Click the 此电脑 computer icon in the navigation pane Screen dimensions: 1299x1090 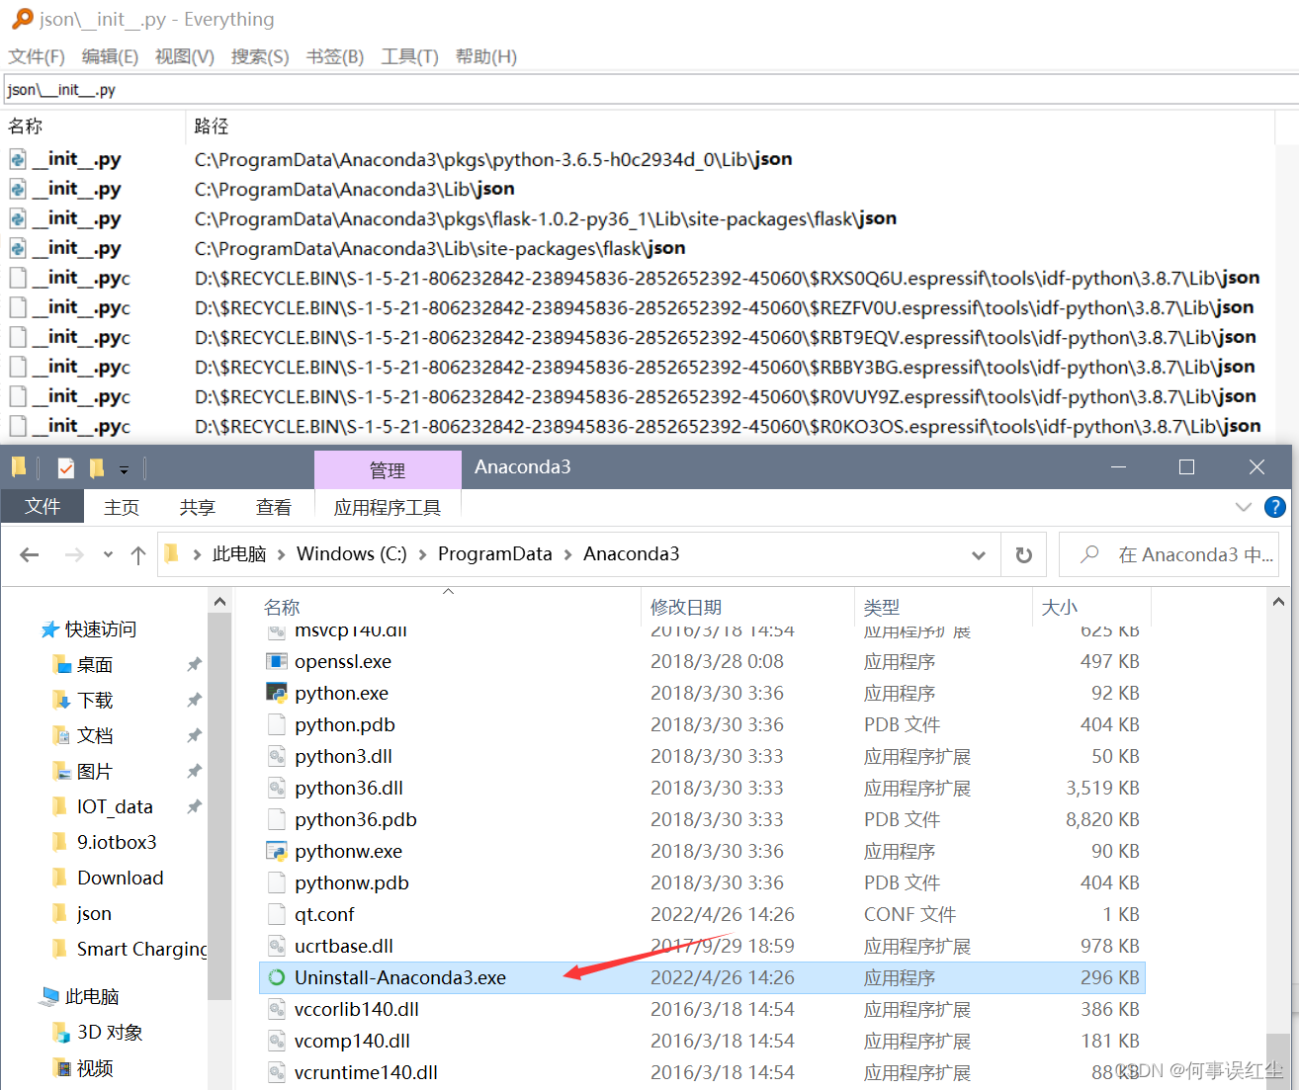[x=49, y=997]
